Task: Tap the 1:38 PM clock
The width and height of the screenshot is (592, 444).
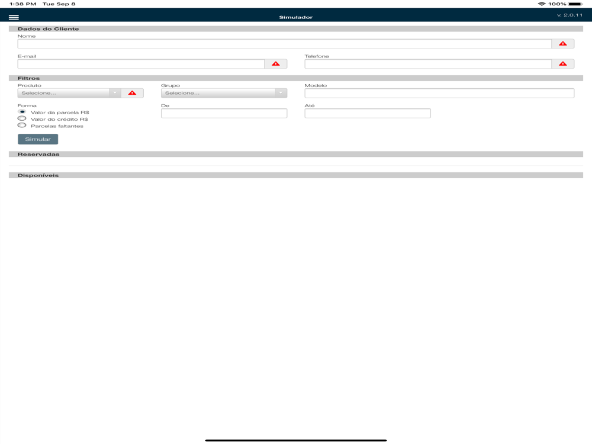Action: click(x=22, y=4)
